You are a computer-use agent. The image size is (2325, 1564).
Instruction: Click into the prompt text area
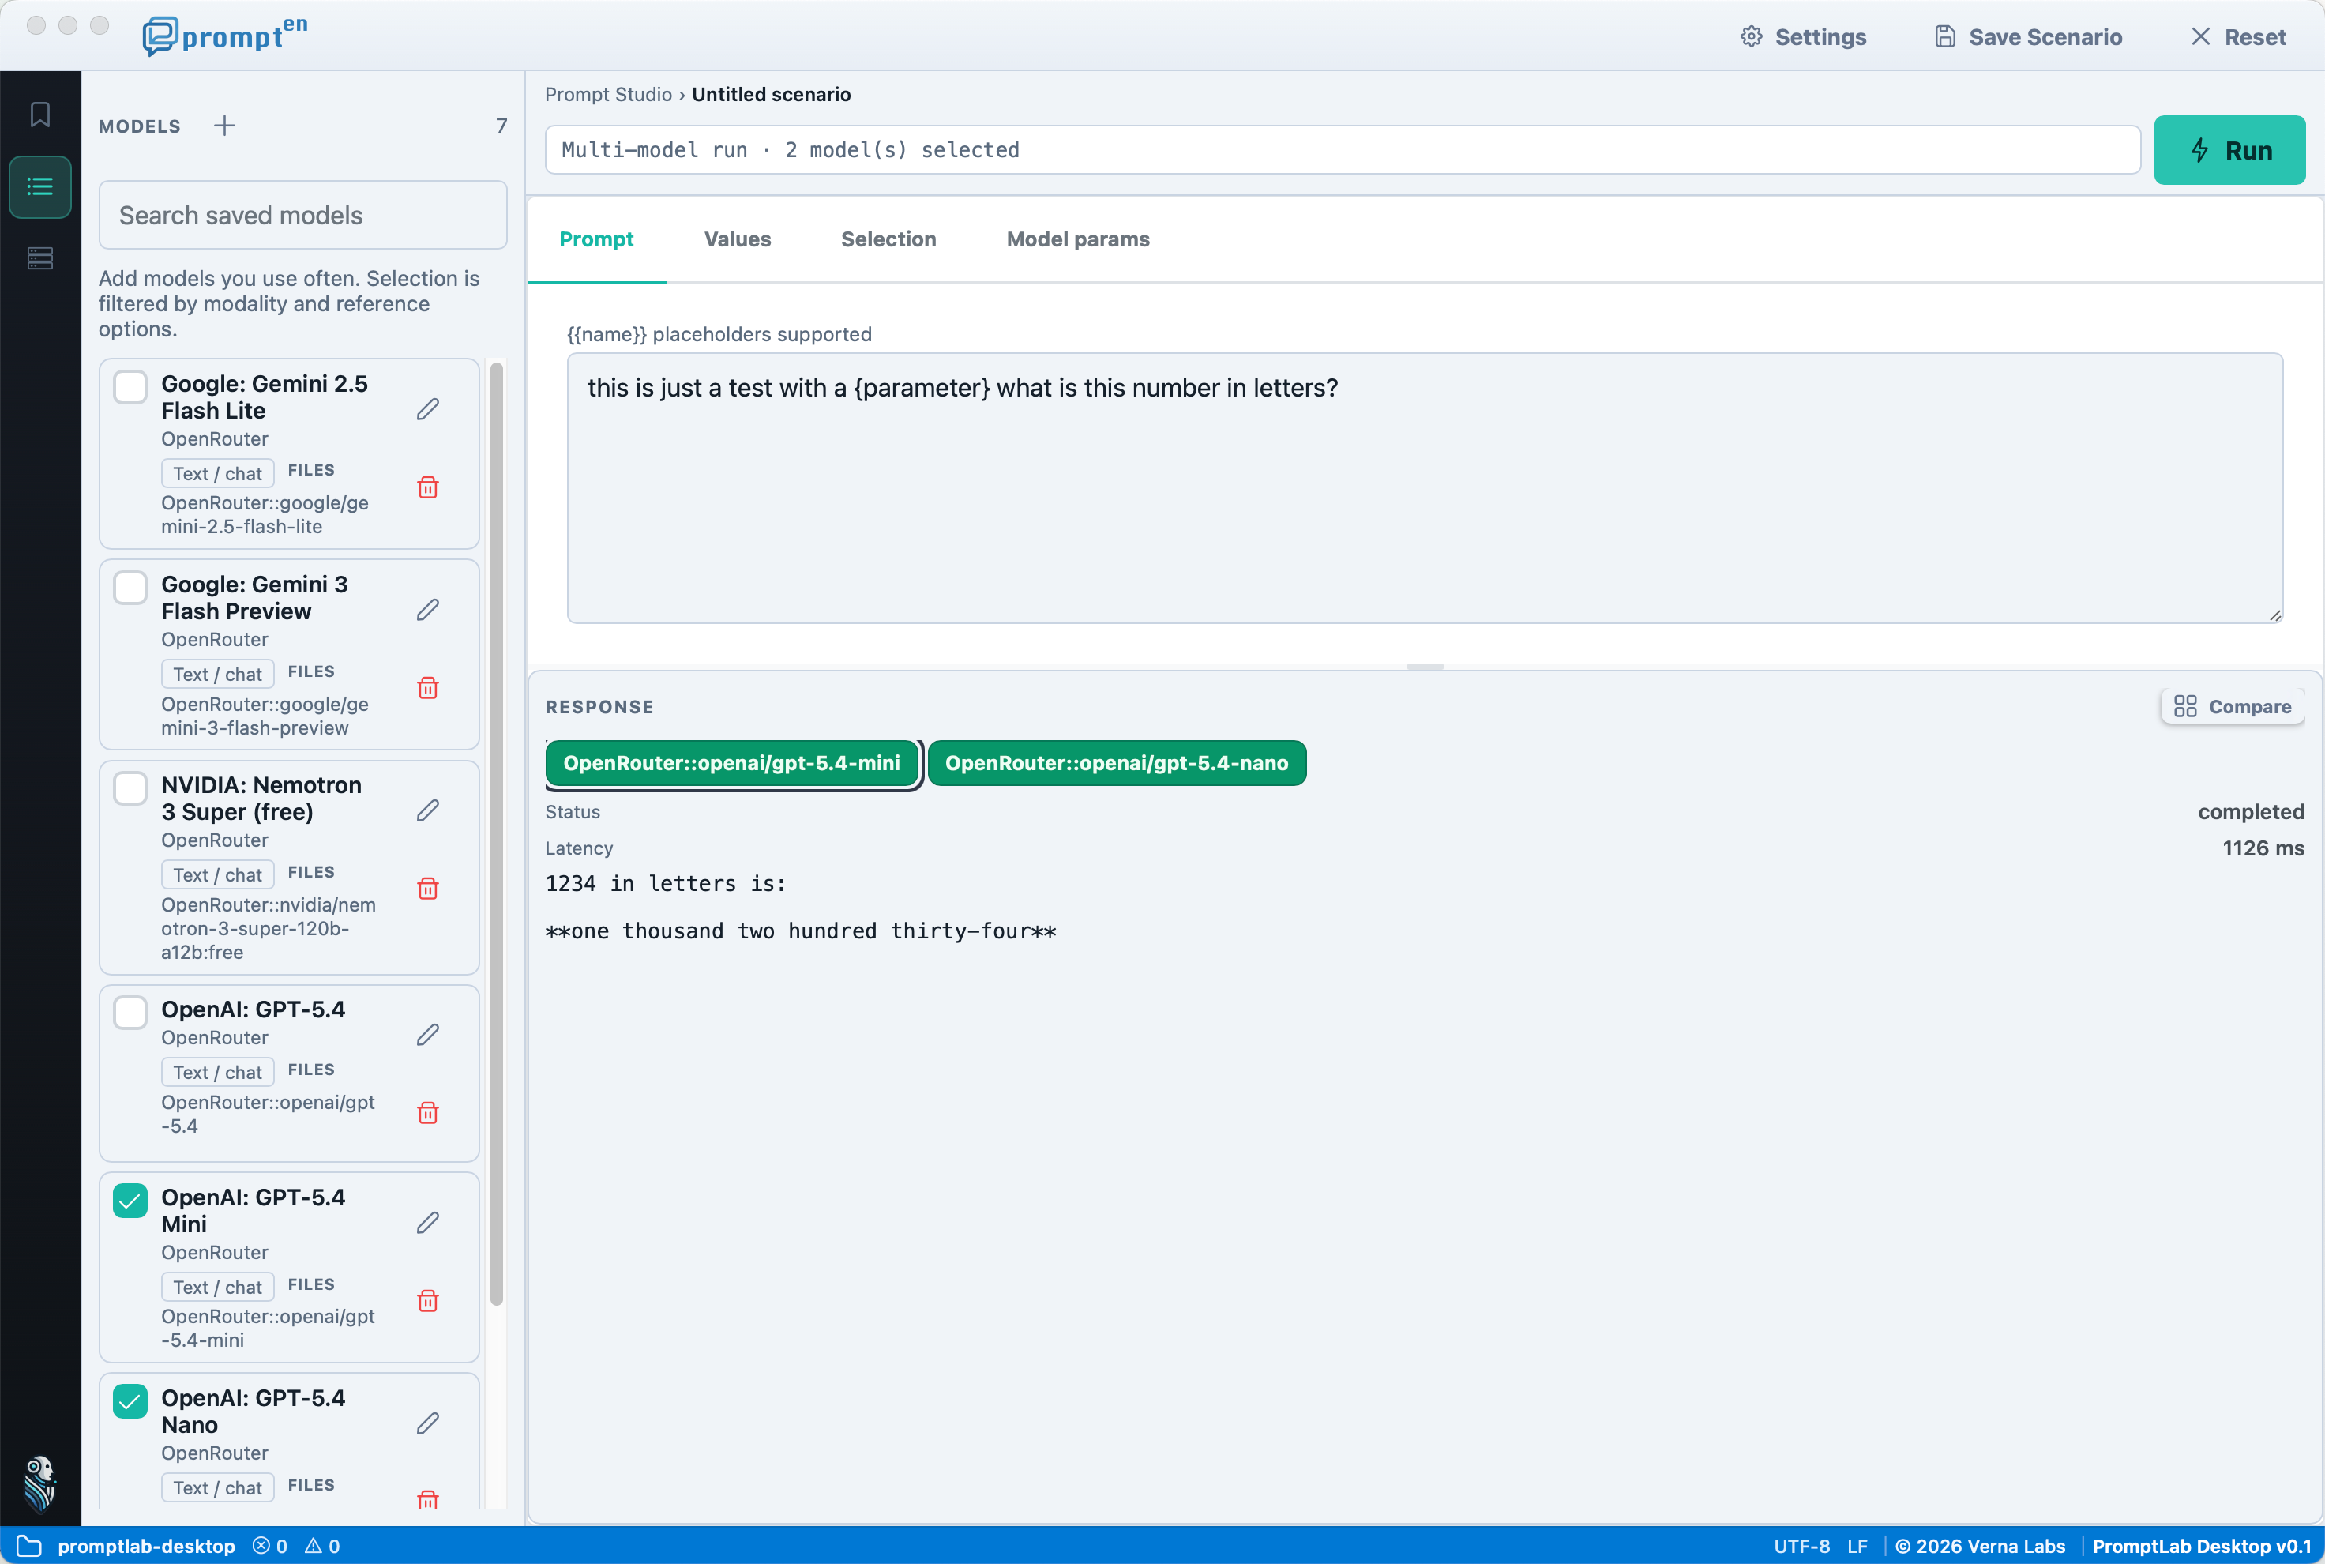pos(1425,487)
